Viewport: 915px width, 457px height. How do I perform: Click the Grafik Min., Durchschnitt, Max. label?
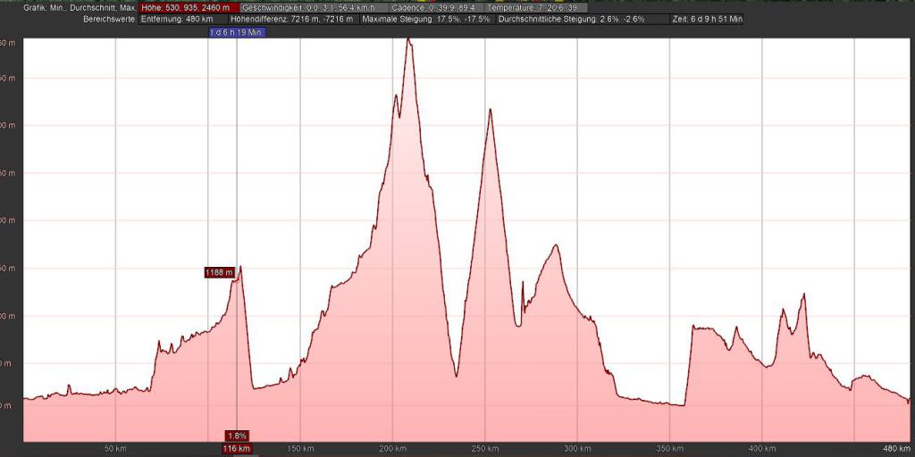pyautogui.click(x=80, y=7)
